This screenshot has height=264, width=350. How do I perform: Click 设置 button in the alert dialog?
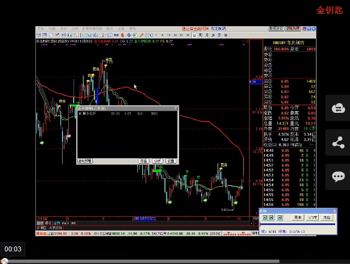[171, 161]
